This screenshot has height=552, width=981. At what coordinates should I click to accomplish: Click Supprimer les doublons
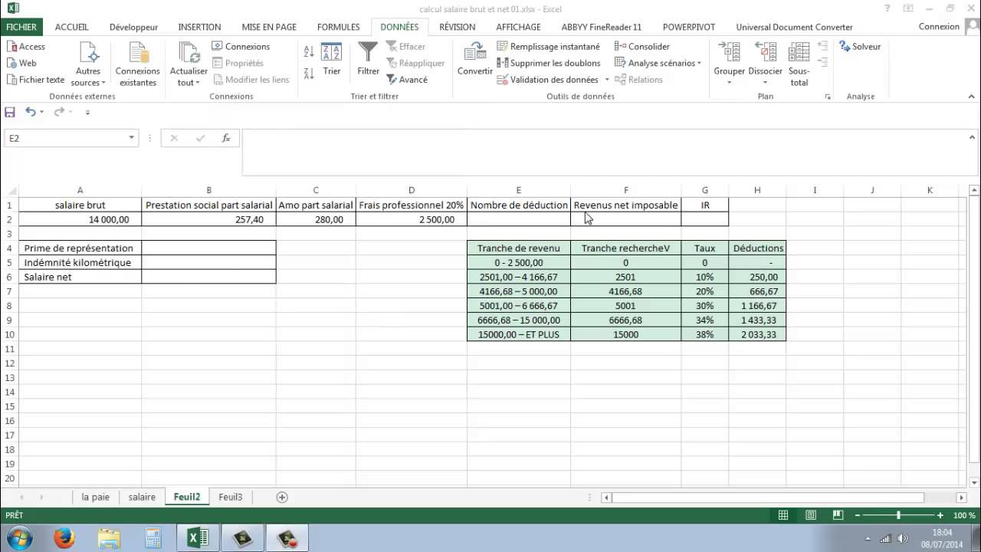click(x=549, y=63)
